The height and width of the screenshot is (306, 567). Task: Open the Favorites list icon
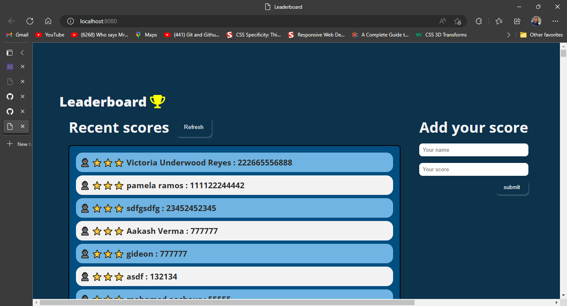(x=499, y=21)
